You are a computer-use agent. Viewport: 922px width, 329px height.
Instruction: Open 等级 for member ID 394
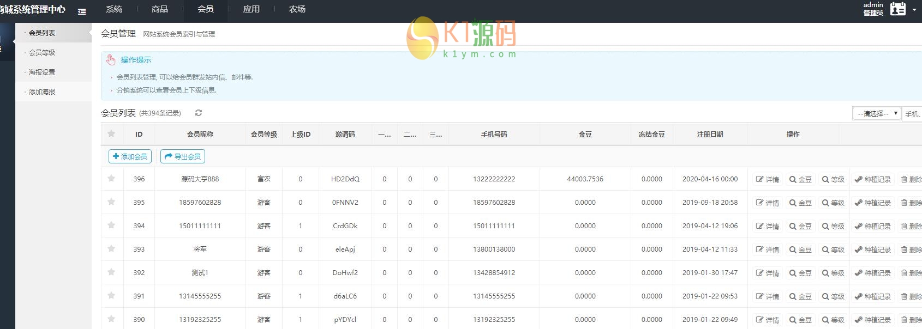[x=833, y=226]
